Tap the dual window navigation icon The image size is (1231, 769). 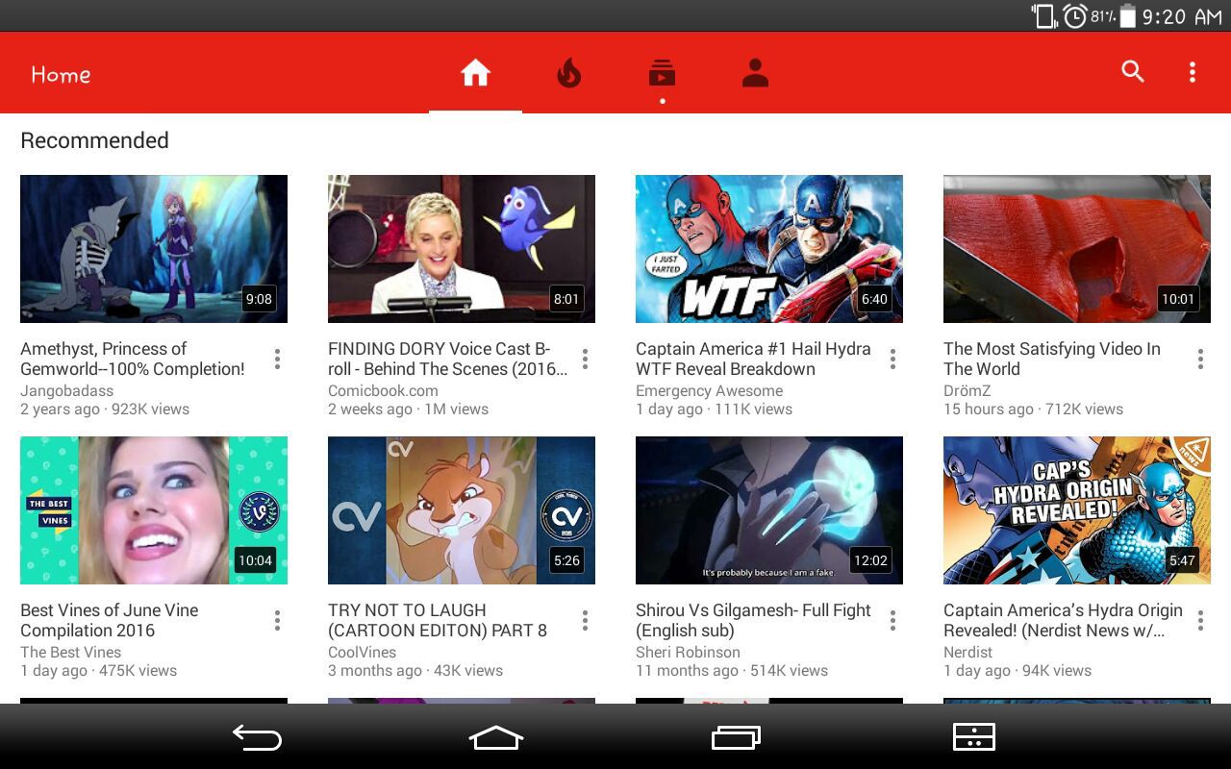click(x=973, y=737)
